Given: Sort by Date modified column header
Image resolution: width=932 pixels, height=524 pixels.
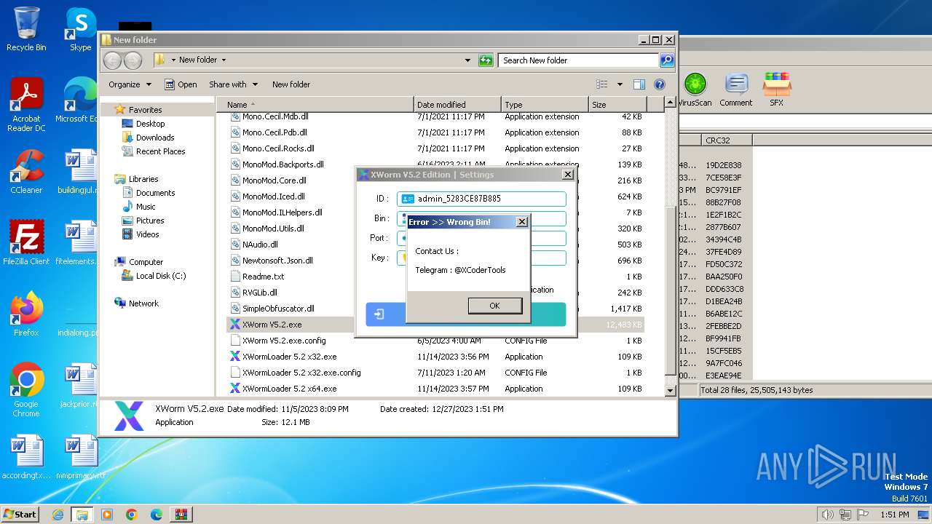Looking at the screenshot, I should (x=457, y=105).
